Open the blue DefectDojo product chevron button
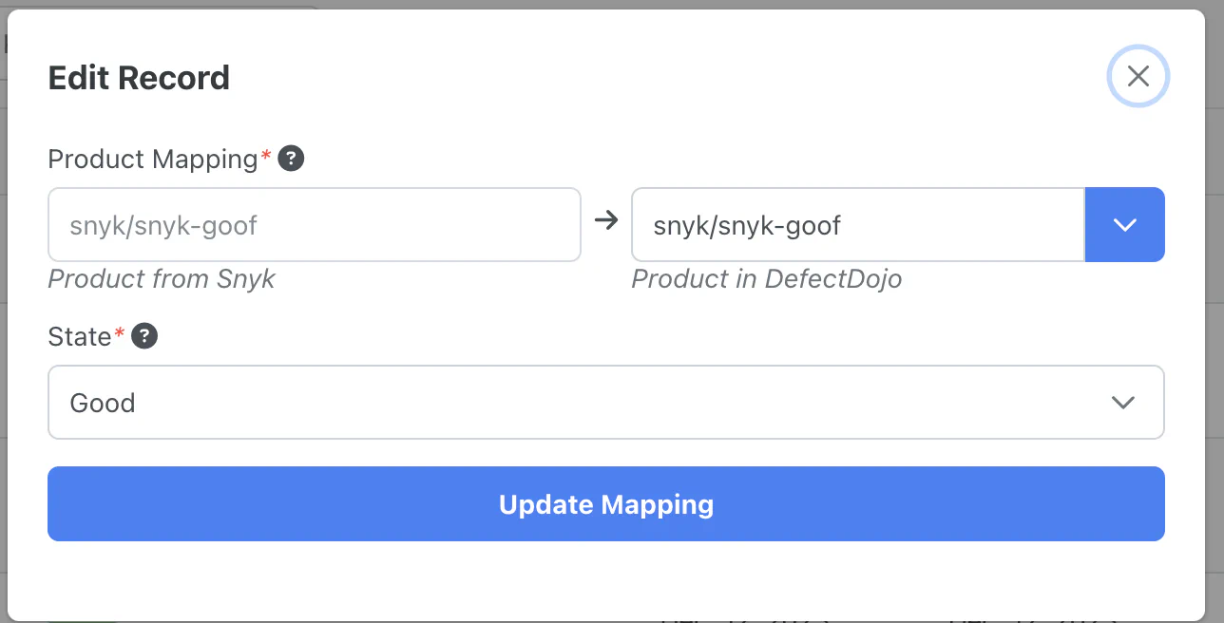Screen dimensions: 1224x623 (1124, 225)
